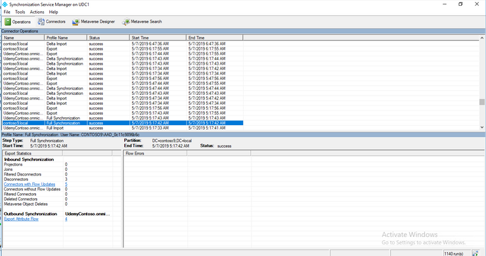Select the 6:47:36 AM Delta Import row
Viewport: 486px width, 256px height.
point(123,44)
